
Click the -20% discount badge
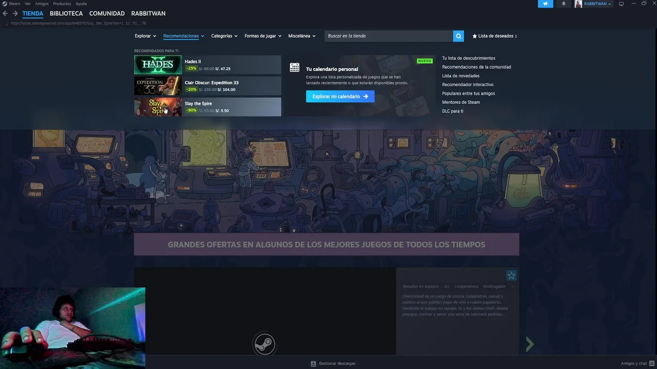[x=191, y=89]
